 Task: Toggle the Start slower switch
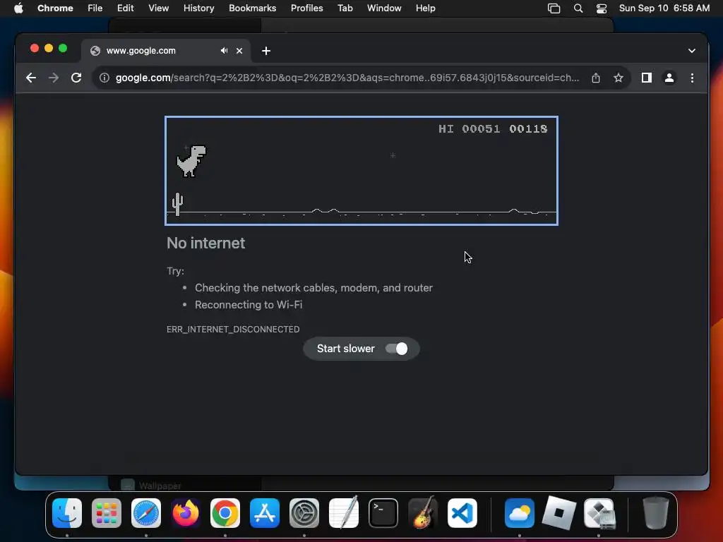397,349
